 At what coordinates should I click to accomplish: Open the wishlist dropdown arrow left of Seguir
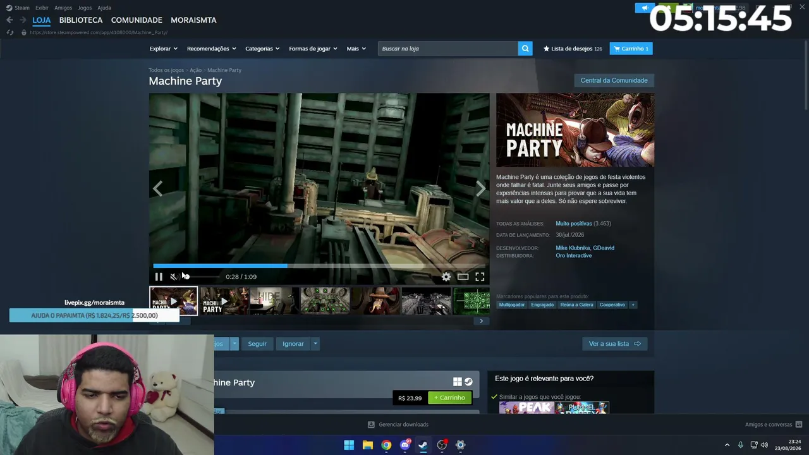coord(234,344)
